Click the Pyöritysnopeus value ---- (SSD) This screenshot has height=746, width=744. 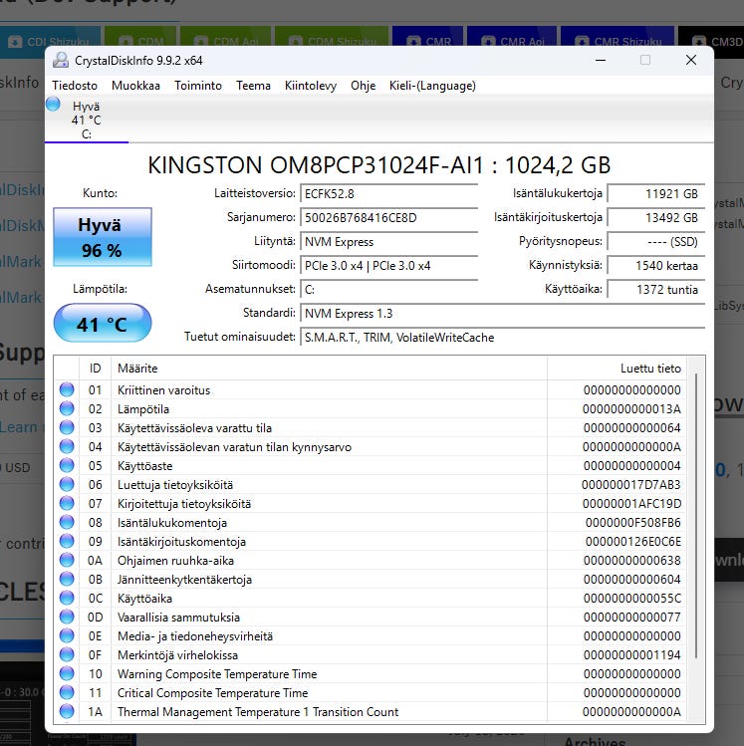(656, 242)
